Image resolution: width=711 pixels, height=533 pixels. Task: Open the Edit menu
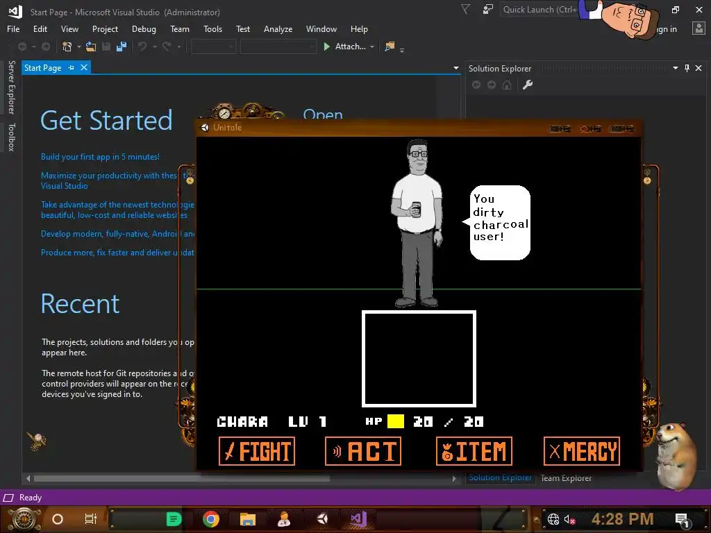tap(40, 29)
